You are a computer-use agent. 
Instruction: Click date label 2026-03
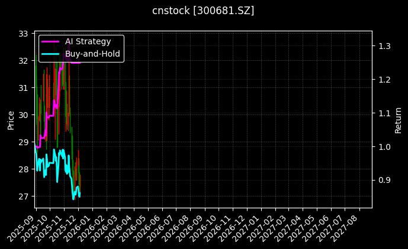tap(105, 228)
